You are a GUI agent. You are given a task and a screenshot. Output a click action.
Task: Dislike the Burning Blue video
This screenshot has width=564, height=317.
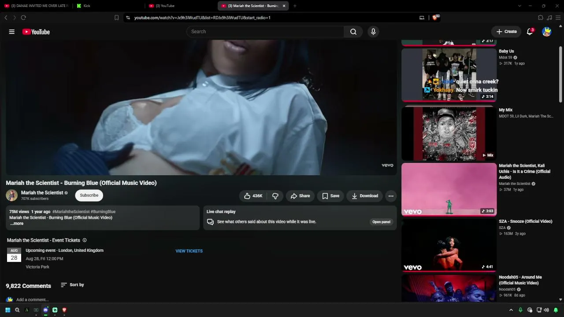275,196
